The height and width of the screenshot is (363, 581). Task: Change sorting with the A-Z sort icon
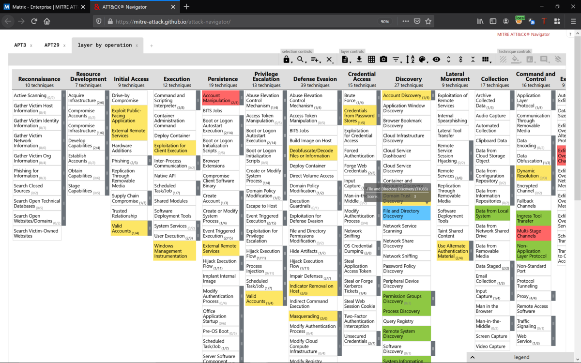point(410,60)
